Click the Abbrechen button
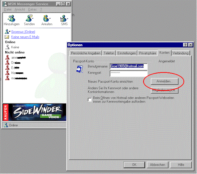This screenshot has width=197, height=174. click(157, 165)
